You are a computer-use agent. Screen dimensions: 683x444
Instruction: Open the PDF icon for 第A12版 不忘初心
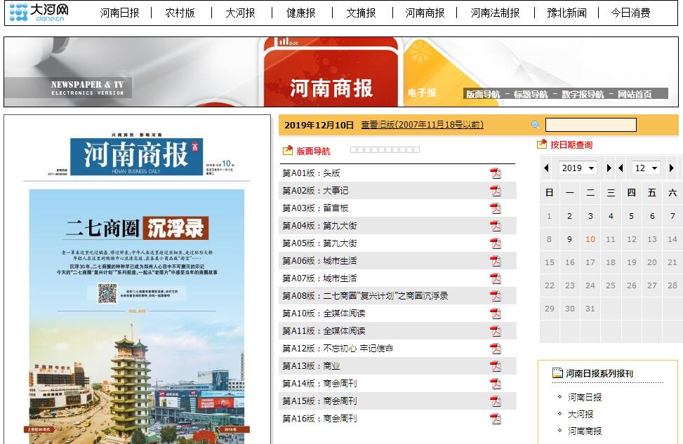point(496,349)
